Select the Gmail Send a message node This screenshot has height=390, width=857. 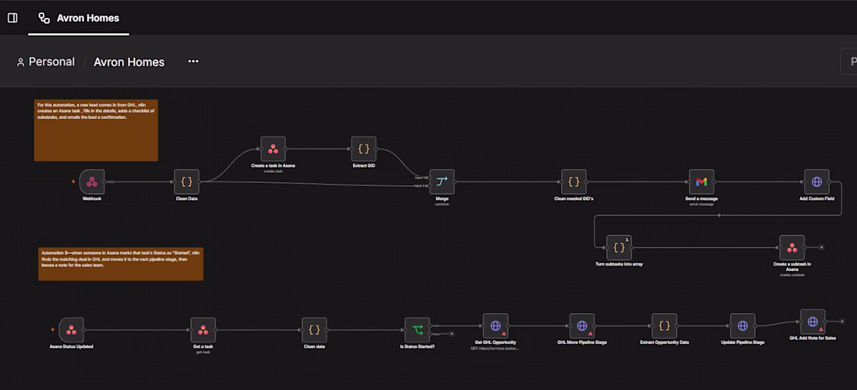click(701, 181)
